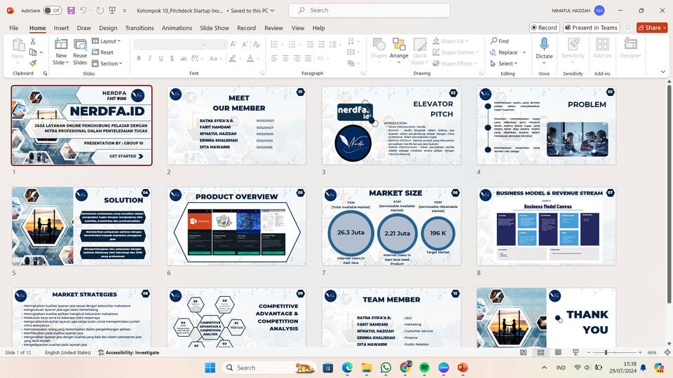Click Present in Teams button
The image size is (673, 378).
592,27
